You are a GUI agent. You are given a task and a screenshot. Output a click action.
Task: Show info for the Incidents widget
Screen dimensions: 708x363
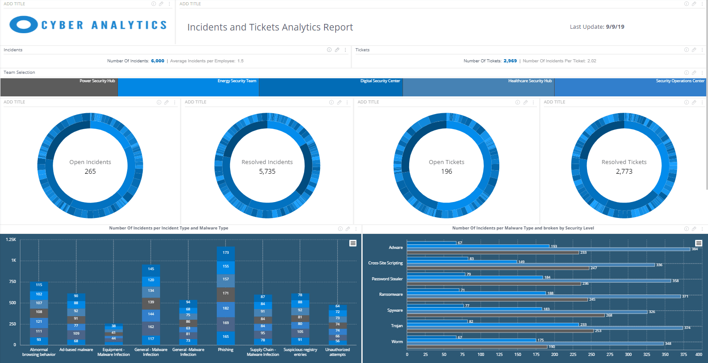329,50
